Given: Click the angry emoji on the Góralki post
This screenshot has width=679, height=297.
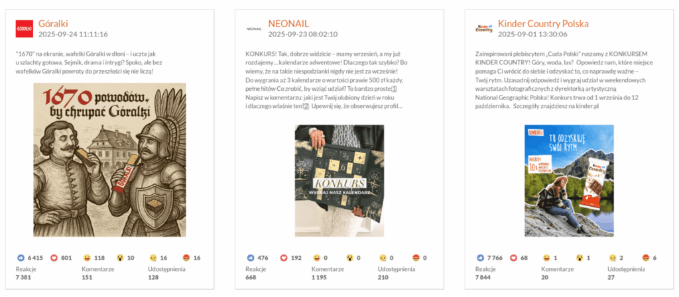Looking at the screenshot, I should click(x=186, y=258).
